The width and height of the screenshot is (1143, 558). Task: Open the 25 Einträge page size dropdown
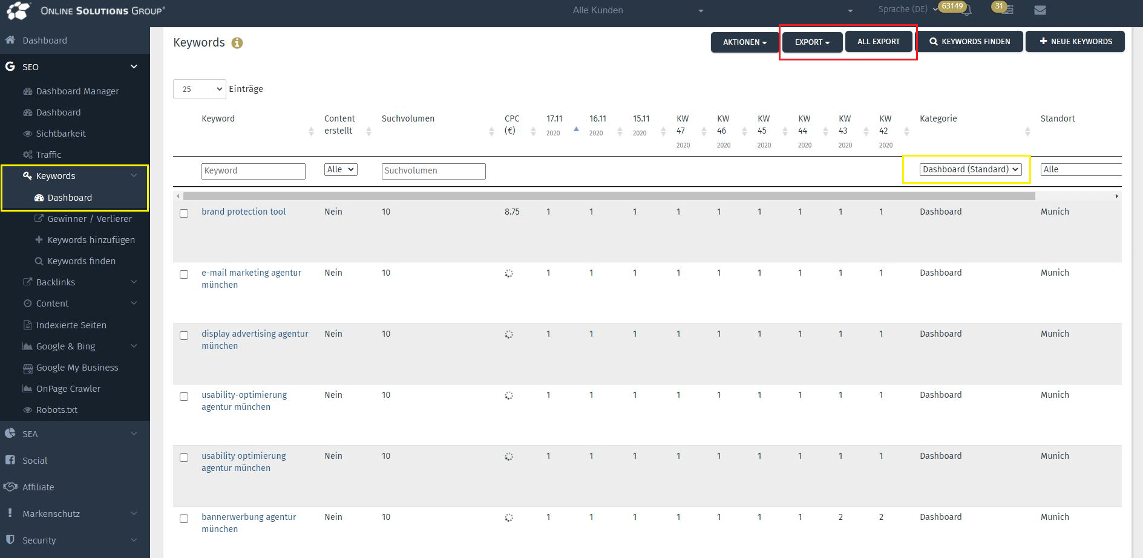click(200, 89)
